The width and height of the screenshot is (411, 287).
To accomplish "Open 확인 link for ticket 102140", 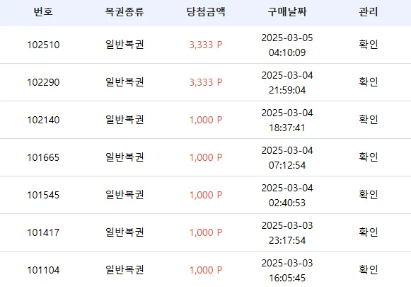I will (x=369, y=120).
